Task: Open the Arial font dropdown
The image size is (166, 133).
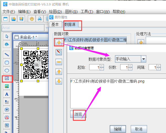Action: (47, 27)
